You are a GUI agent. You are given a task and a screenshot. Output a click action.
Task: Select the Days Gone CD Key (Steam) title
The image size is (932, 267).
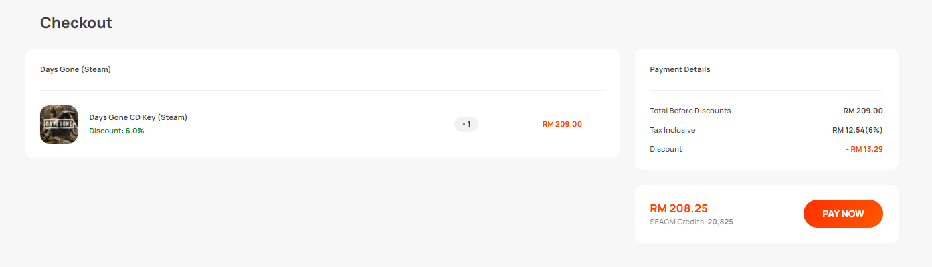click(x=138, y=117)
